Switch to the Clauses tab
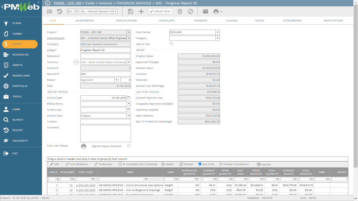The height and width of the screenshot is (201, 358). pyautogui.click(x=232, y=21)
